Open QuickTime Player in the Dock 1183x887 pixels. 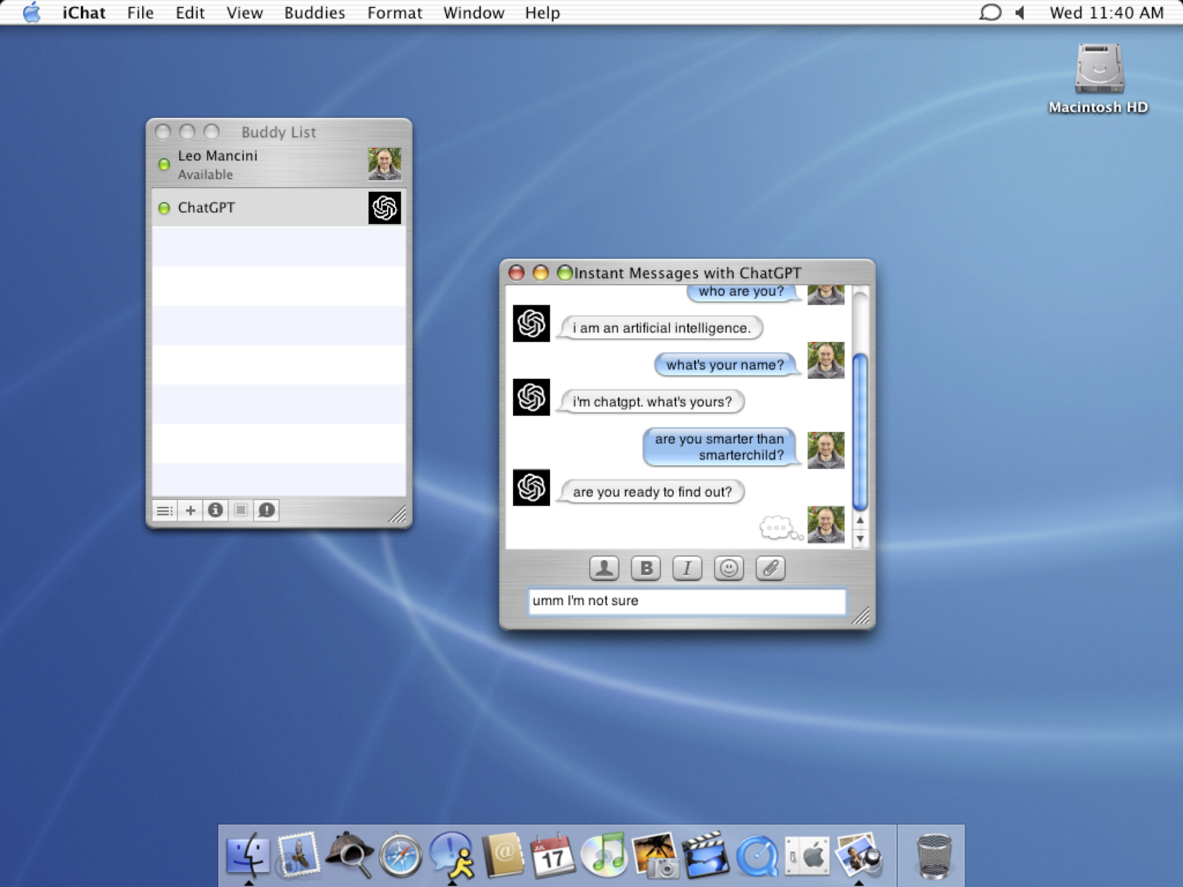(757, 856)
